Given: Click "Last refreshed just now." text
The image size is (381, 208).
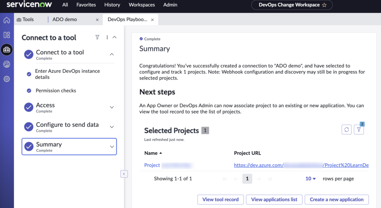Looking at the screenshot, I should tap(164, 140).
